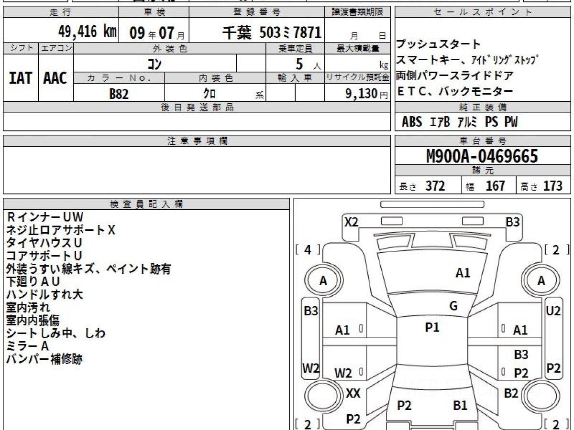The image size is (574, 430).
Task: Select the note ハンドルすれ大
Action: click(x=44, y=295)
